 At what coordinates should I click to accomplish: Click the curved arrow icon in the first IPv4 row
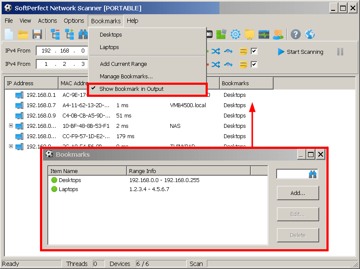228,51
